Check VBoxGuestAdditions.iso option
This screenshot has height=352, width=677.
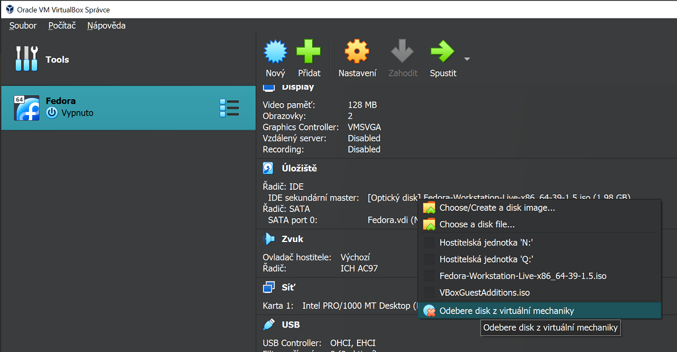pyautogui.click(x=540, y=292)
